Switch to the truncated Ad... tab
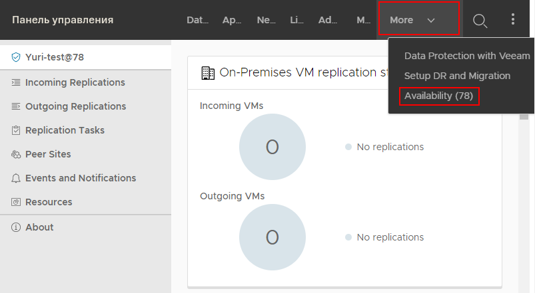Screen dimensions: 535x293 [328, 21]
